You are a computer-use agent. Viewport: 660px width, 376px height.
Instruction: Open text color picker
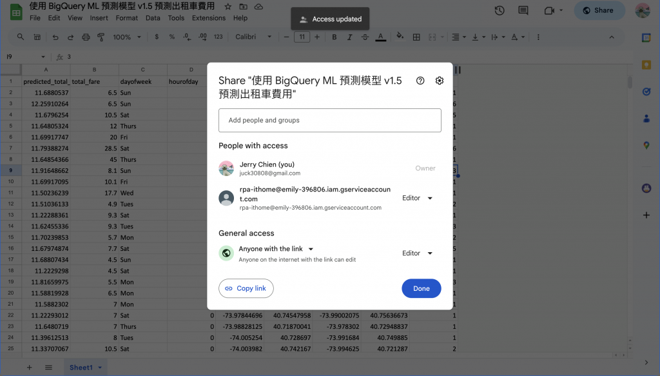coord(380,37)
